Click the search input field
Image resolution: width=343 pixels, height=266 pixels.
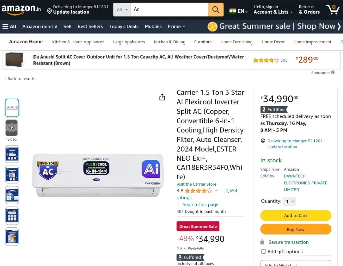click(169, 10)
